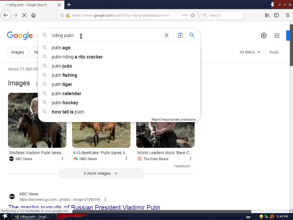Viewport: 293px width, 220px height.
Task: Open options dots beside Images heading
Action: (36, 83)
